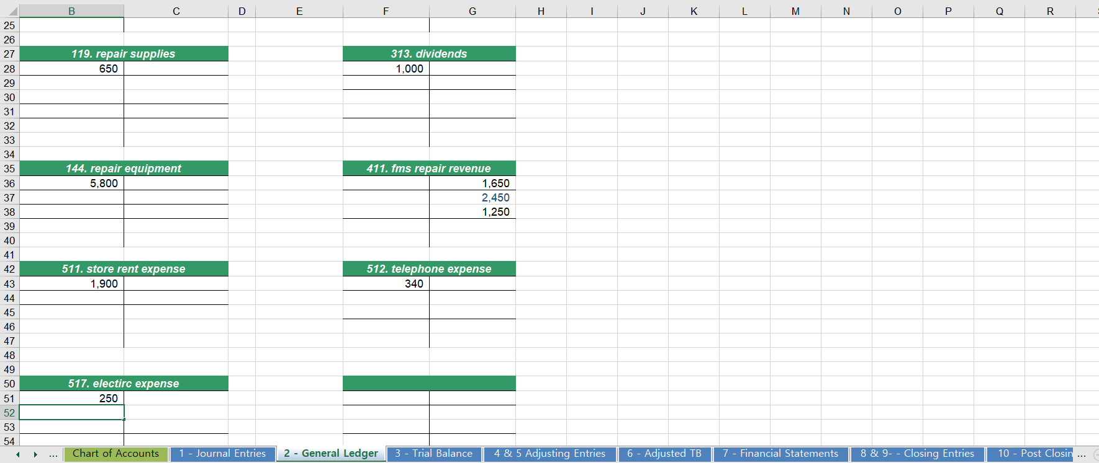The height and width of the screenshot is (463, 1099).
Task: Select row 27 by its row header
Action: point(9,54)
